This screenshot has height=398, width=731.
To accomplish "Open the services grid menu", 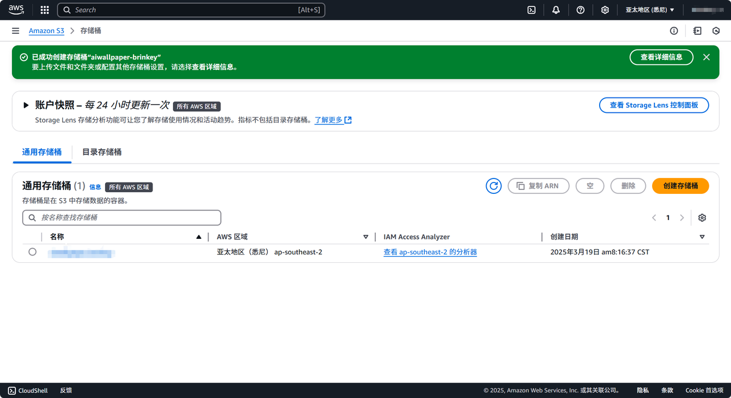I will 45,10.
